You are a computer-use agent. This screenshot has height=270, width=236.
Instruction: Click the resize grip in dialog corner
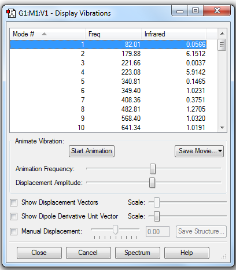pyautogui.click(x=224, y=257)
